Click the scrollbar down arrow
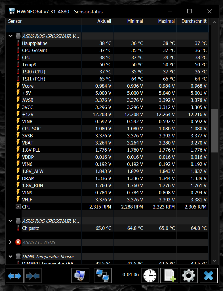The height and width of the screenshot is (291, 223). coord(215,261)
